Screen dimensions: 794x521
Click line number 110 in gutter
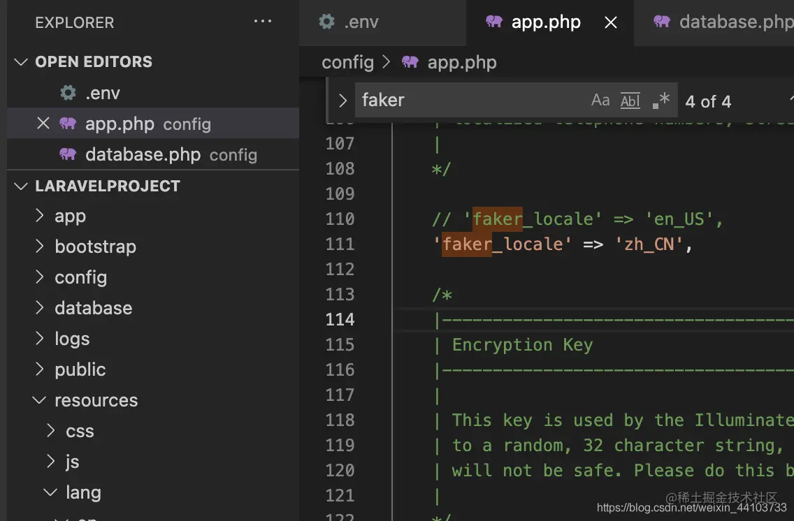pos(340,219)
